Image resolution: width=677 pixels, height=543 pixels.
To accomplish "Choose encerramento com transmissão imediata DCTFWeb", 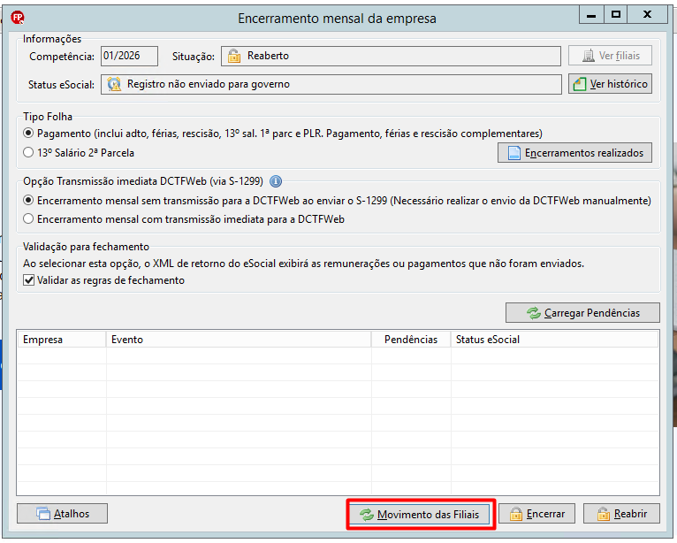I will [28, 219].
